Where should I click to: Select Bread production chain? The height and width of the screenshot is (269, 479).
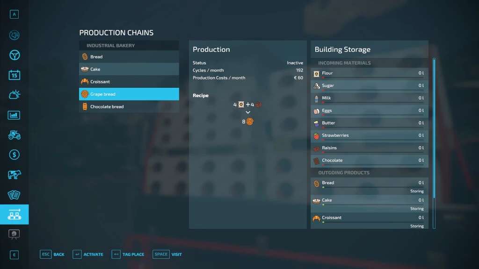click(129, 57)
